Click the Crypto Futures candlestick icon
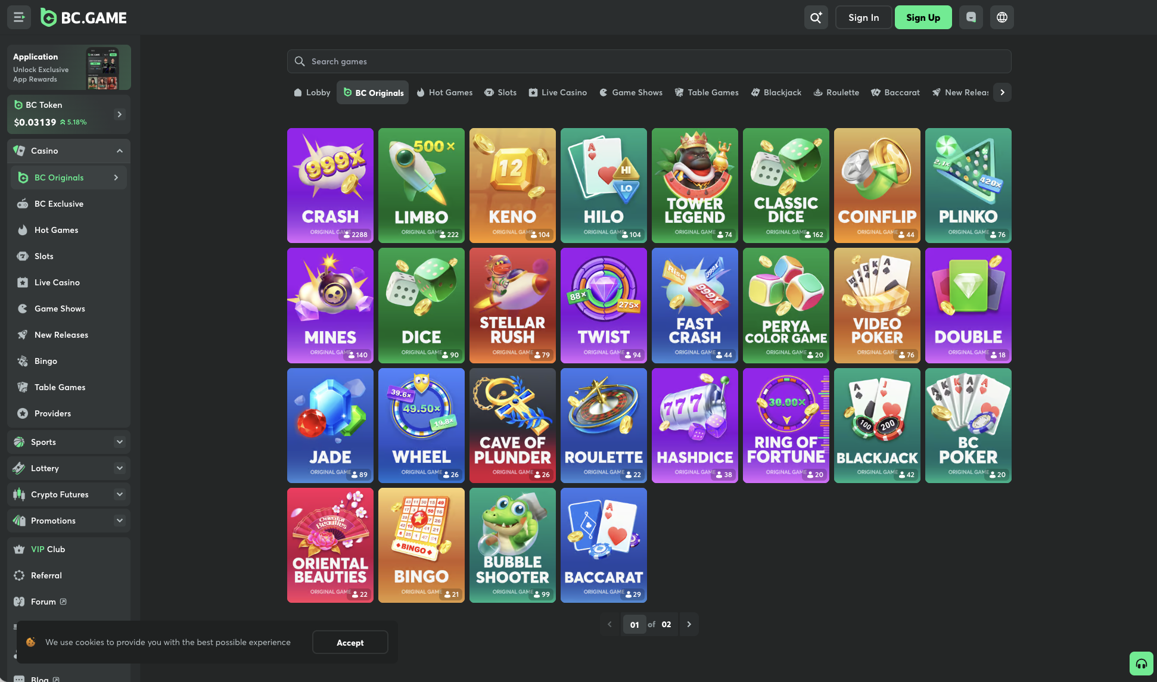Viewport: 1157px width, 682px height. pos(19,494)
